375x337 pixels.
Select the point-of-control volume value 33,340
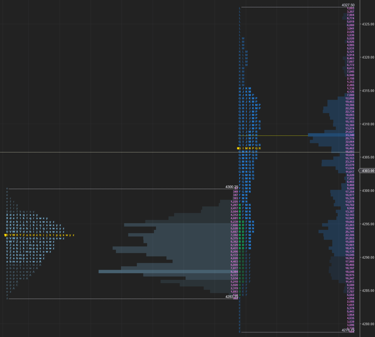[350, 135]
